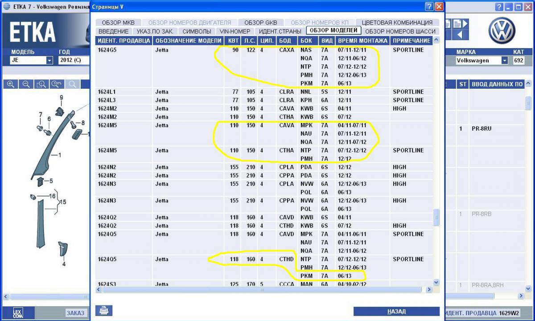Click part number 1 on the illustration
Viewport: 535px width, 321px height.
pos(60,155)
